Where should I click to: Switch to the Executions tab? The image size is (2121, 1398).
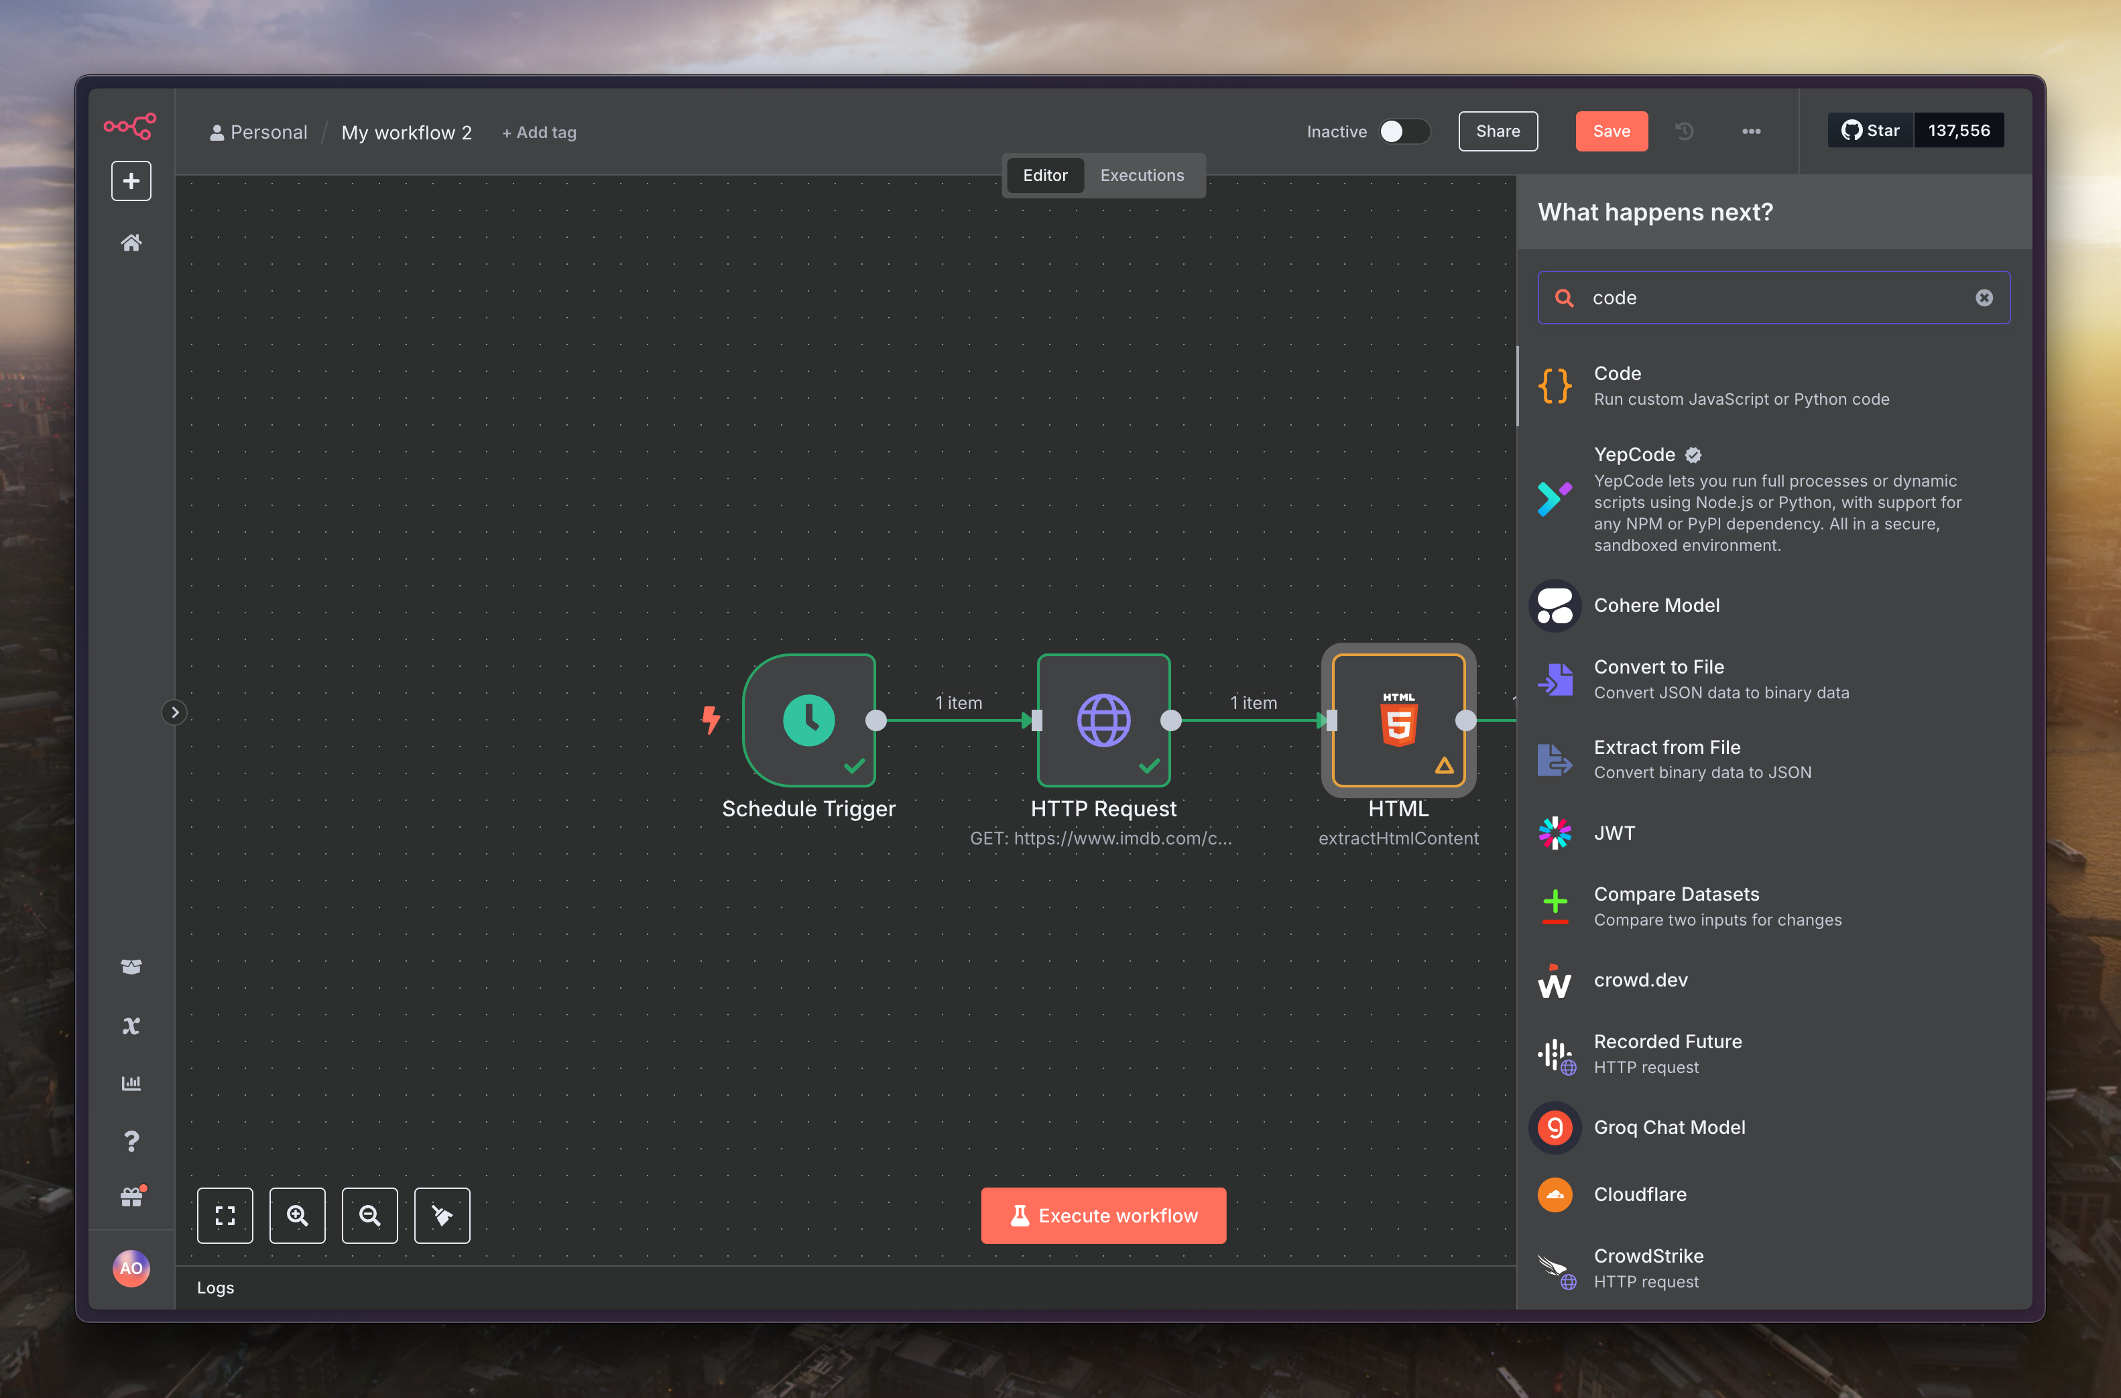pyautogui.click(x=1141, y=176)
